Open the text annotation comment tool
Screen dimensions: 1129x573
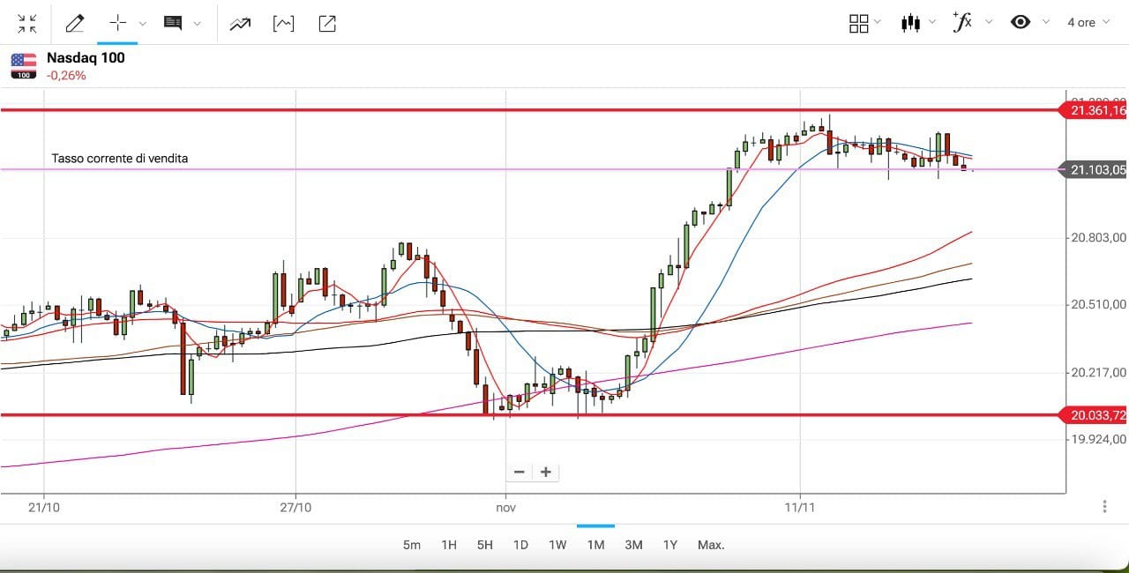[x=173, y=23]
